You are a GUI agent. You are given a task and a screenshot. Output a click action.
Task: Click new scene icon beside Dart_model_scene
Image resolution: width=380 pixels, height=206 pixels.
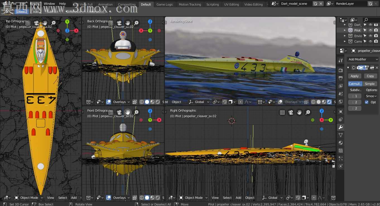coord(315,4)
